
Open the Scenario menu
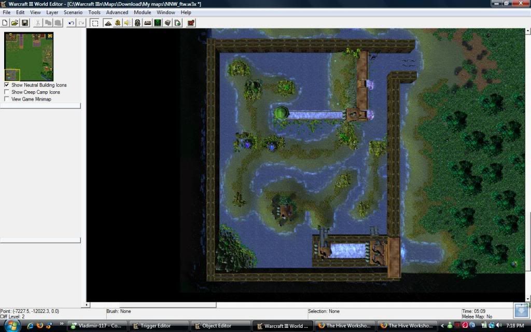pyautogui.click(x=73, y=12)
